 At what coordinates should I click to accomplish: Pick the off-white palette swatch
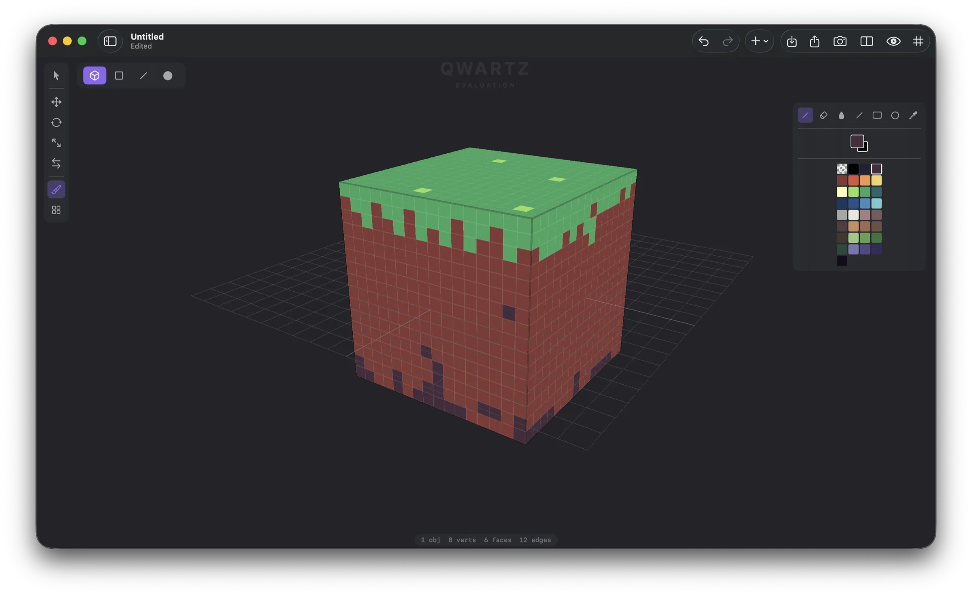tap(853, 215)
